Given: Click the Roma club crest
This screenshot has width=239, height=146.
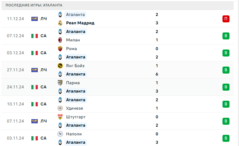Looking at the screenshot, I should pyautogui.click(x=60, y=49).
